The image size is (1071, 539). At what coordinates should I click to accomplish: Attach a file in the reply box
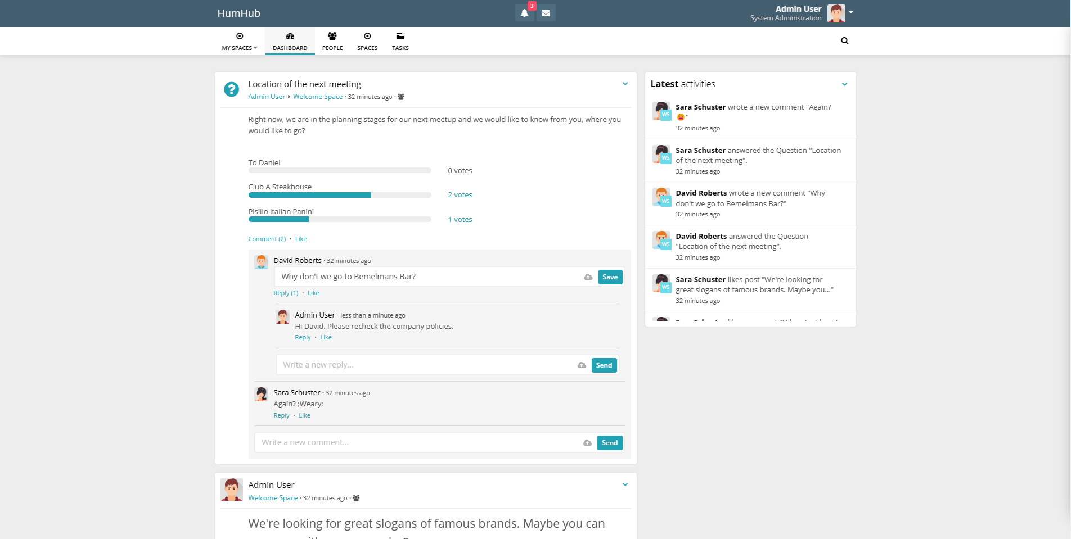coord(581,365)
